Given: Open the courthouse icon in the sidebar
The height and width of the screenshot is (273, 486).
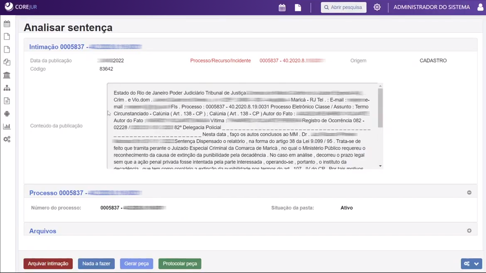Looking at the screenshot, I should click(7, 75).
